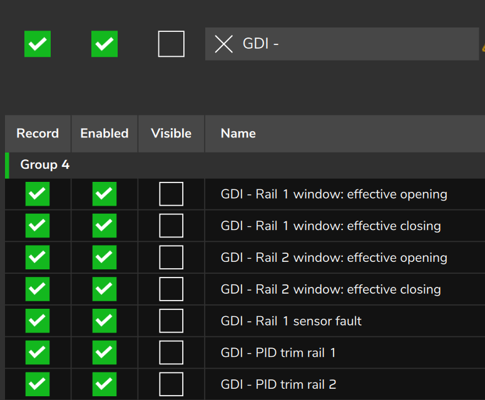Image resolution: width=485 pixels, height=400 pixels.
Task: Collapse the Group 4 row
Action: pyautogui.click(x=245, y=164)
